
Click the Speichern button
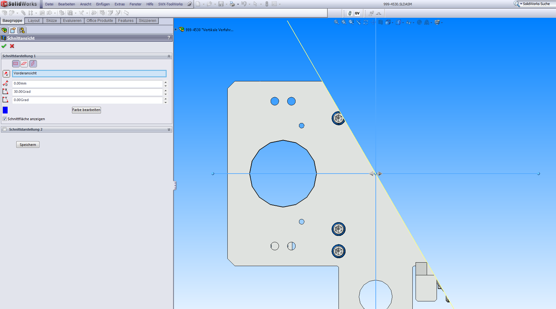click(x=28, y=145)
